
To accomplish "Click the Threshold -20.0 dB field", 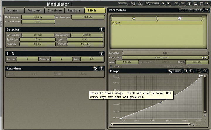I will click(x=85, y=44).
